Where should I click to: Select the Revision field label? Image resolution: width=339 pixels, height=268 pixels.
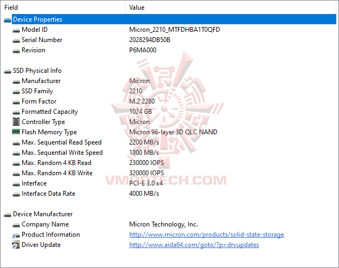pyautogui.click(x=34, y=50)
